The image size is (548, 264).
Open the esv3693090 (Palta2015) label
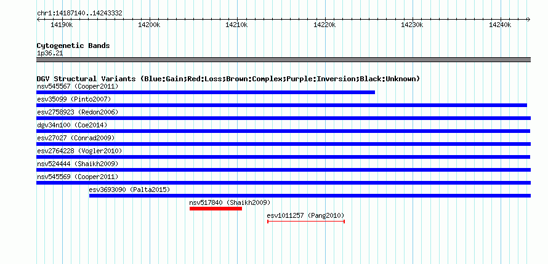(x=130, y=190)
